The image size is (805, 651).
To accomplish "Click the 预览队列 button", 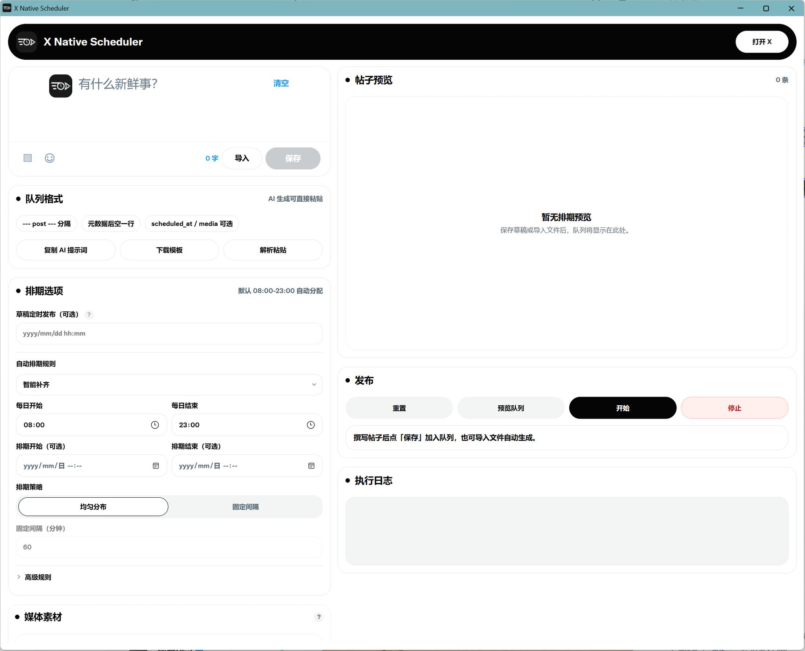I will point(511,408).
